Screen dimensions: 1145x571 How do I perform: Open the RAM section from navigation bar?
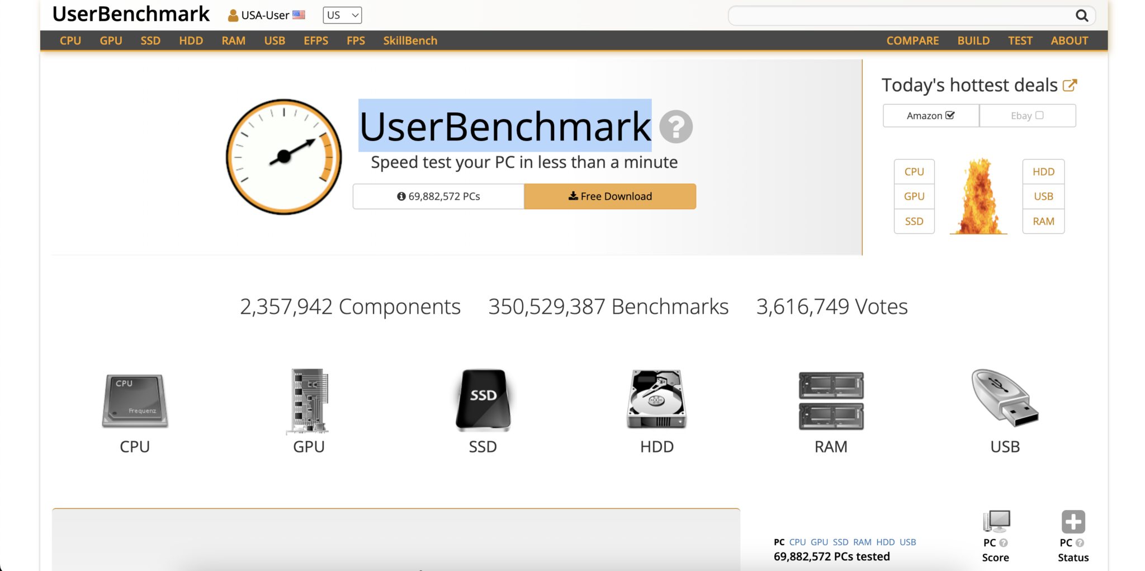tap(233, 40)
